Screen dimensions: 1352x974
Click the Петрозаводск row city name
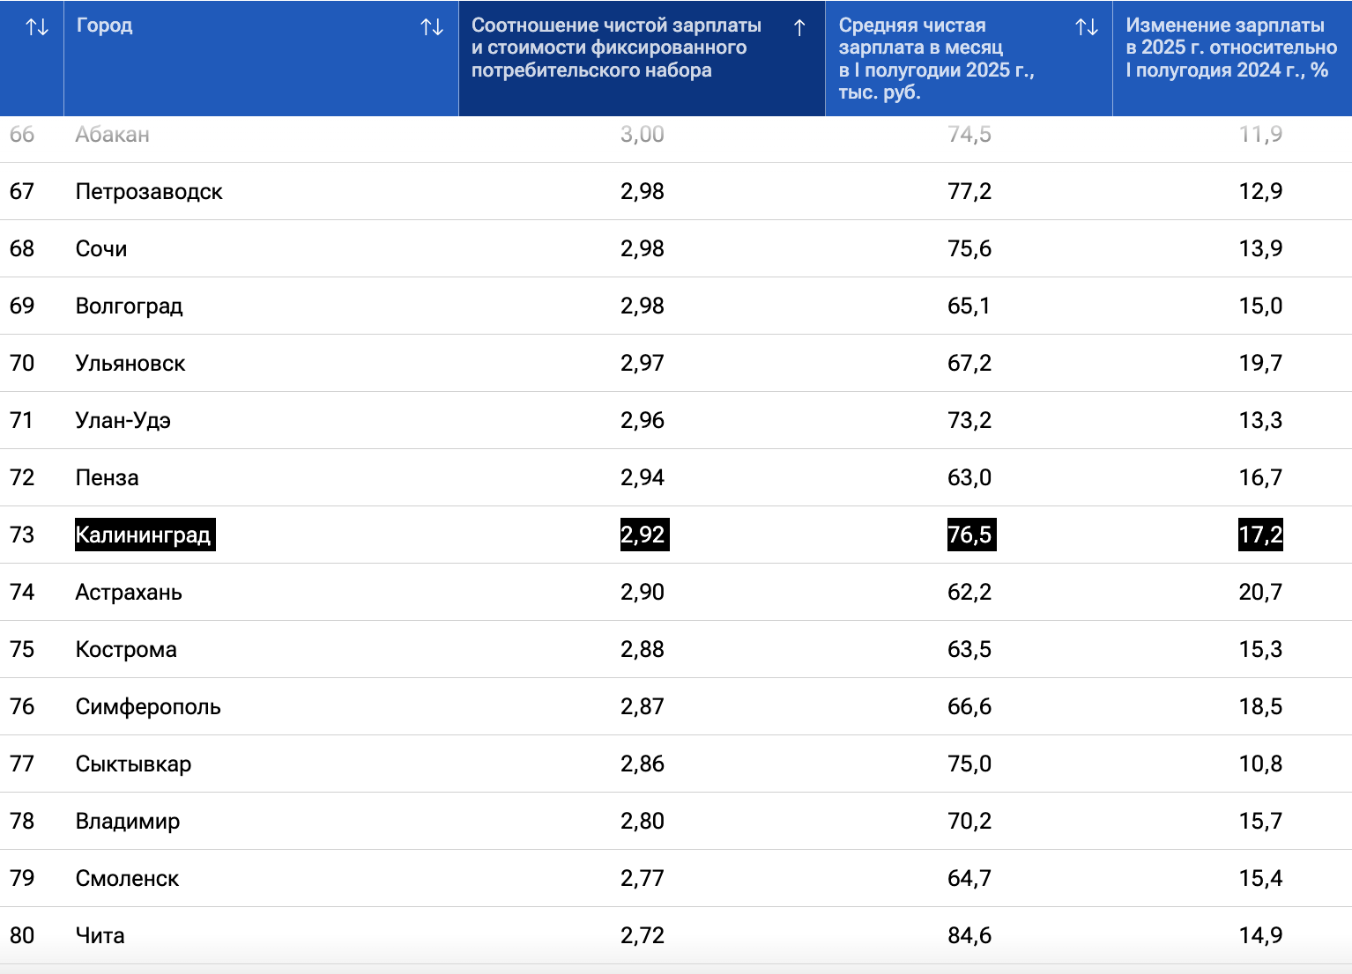coord(149,191)
